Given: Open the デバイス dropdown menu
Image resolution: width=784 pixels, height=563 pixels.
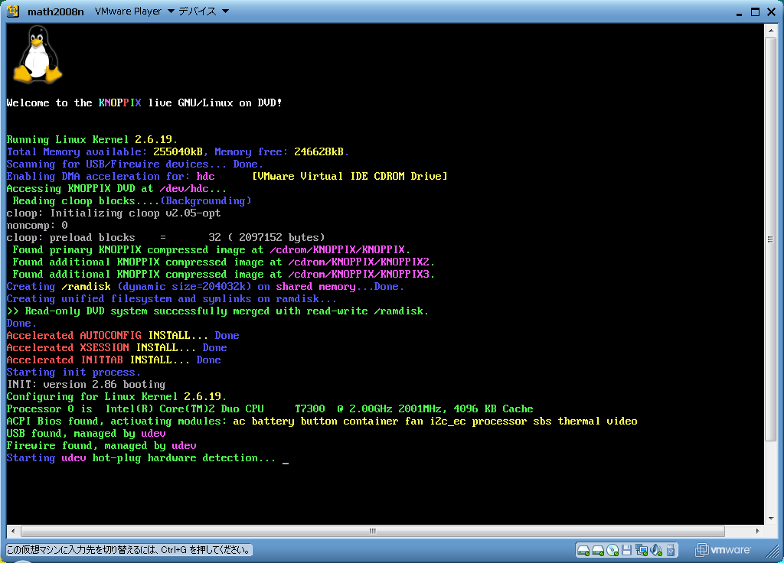Looking at the screenshot, I should point(203,11).
